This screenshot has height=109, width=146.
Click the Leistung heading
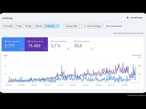pos(7,18)
